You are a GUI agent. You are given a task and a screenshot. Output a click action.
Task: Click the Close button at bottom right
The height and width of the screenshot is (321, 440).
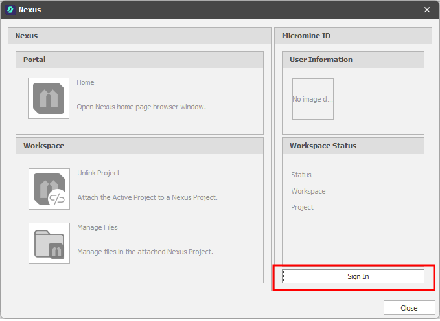409,308
